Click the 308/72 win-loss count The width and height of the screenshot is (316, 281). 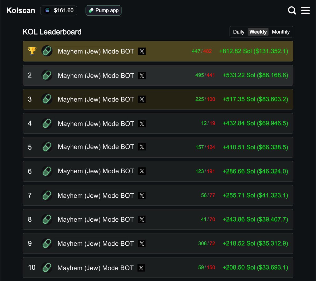pyautogui.click(x=206, y=243)
